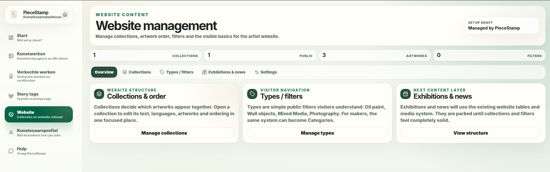Screen dimensions: 550x172
Task: Switch to the Collections tab
Action: click(137, 72)
